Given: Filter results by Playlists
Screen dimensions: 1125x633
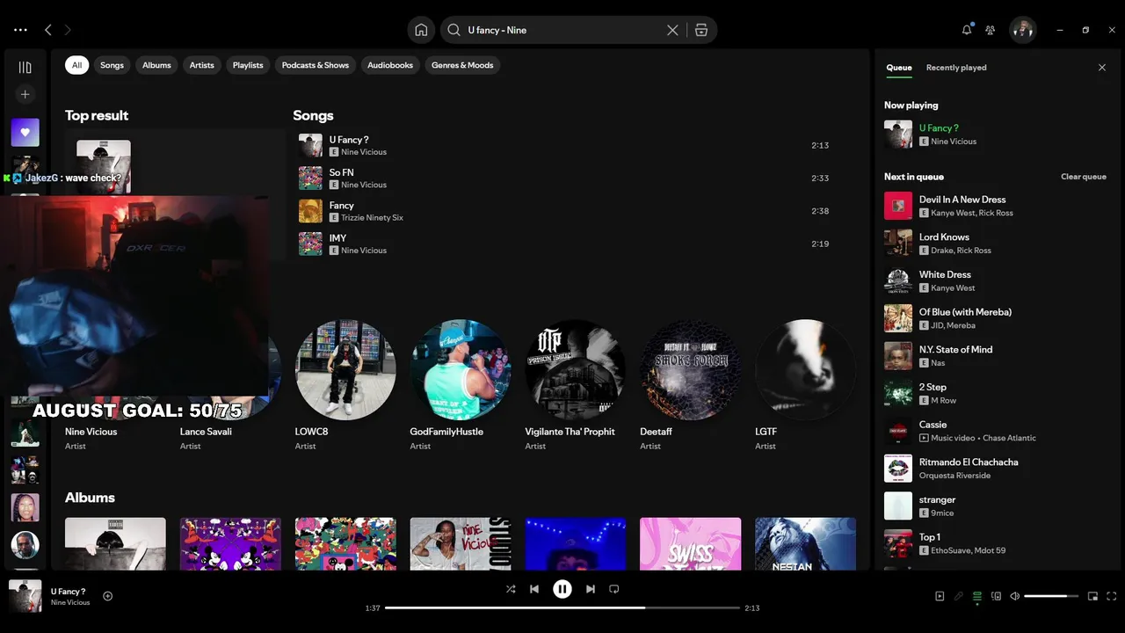Looking at the screenshot, I should pos(248,65).
